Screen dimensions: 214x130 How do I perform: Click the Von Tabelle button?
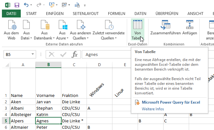pos(138,30)
